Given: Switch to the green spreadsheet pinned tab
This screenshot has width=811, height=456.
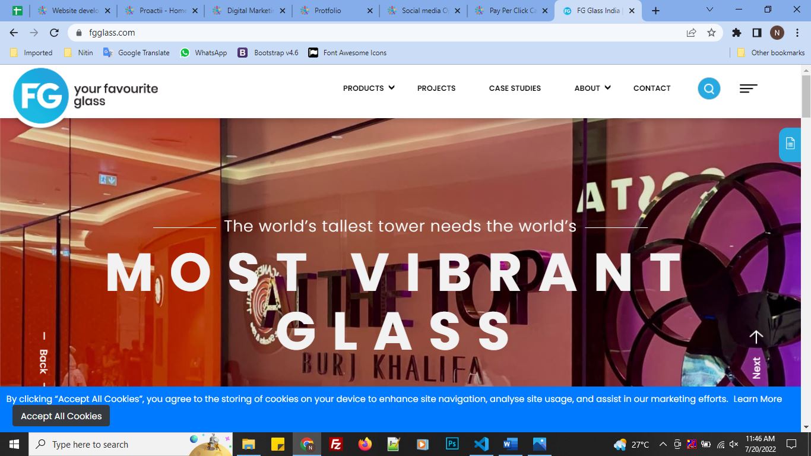Looking at the screenshot, I should 17,11.
